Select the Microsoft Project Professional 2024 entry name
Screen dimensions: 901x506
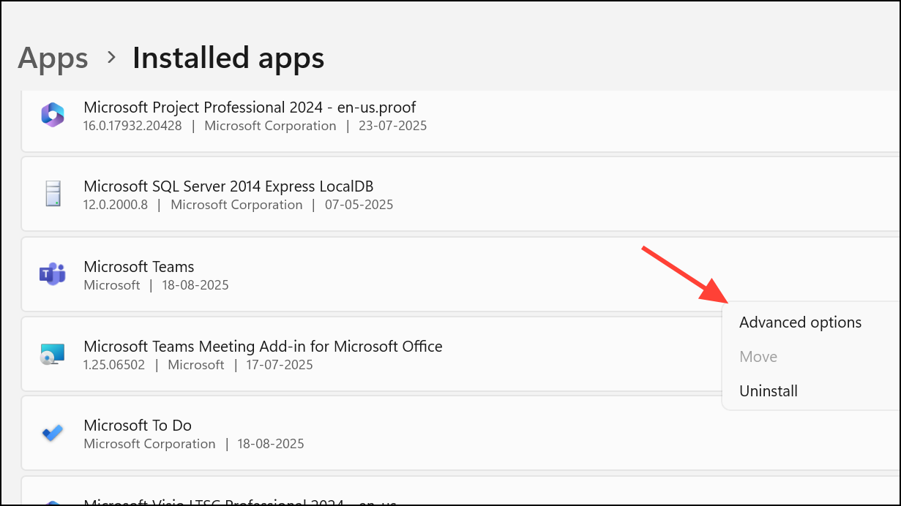(x=250, y=107)
